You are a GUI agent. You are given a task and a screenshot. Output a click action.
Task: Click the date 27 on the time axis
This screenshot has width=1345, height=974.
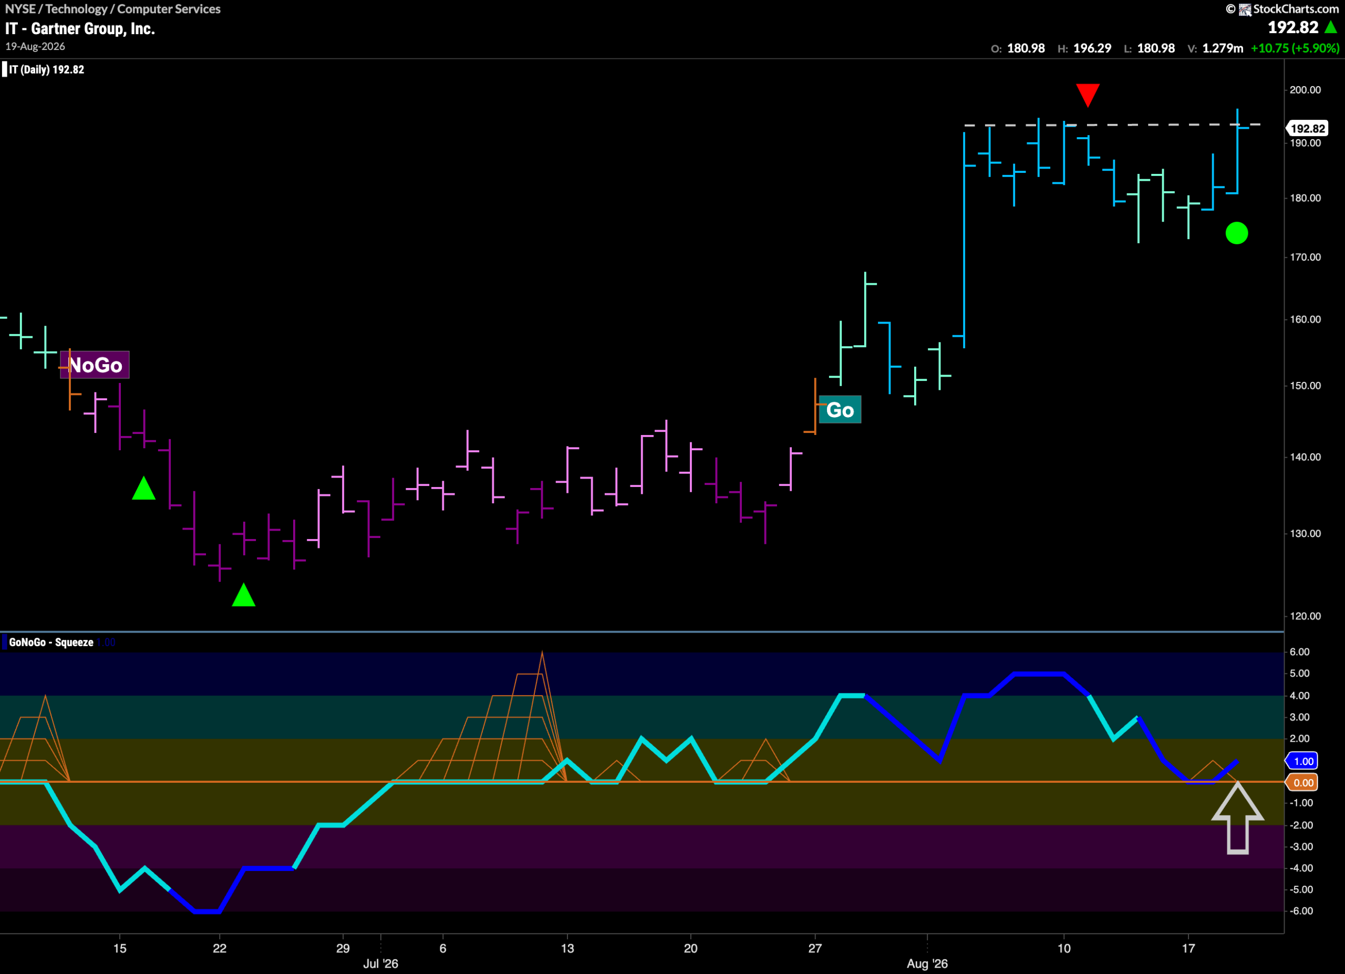click(815, 948)
